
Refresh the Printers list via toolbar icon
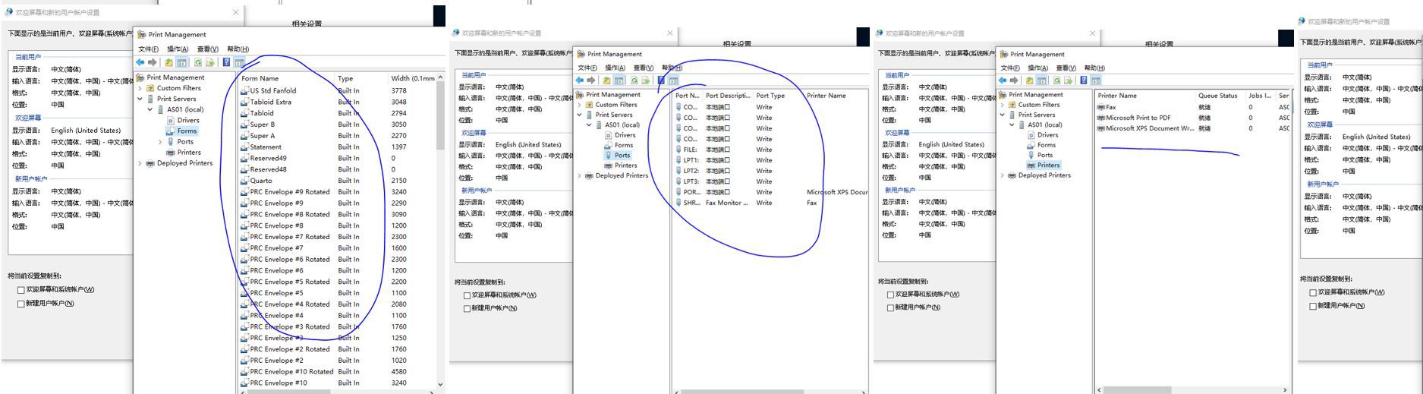1057,80
